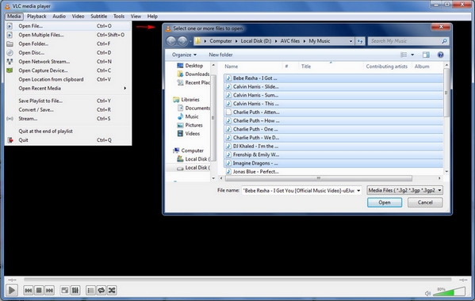Select the Bebe Rexha - I Got file
This screenshot has height=301, width=475.
[333, 78]
